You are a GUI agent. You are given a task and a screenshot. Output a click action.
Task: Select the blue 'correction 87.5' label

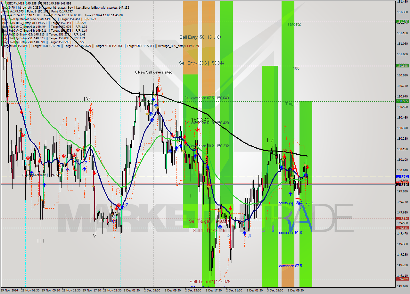click(x=290, y=266)
